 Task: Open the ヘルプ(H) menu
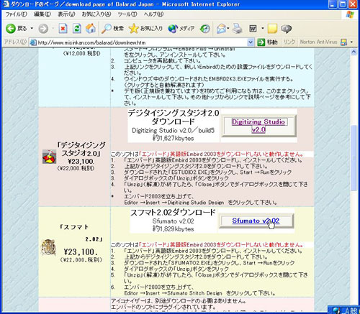(153, 14)
